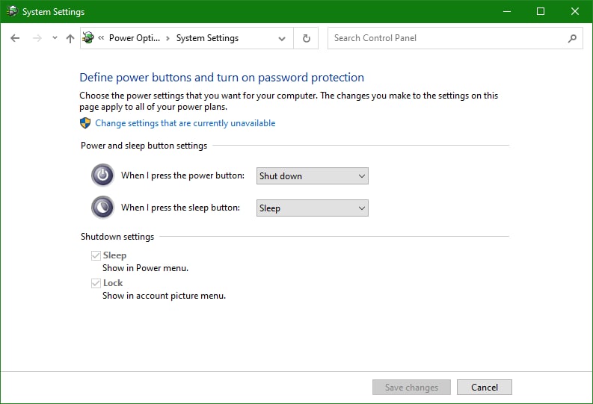Close the System Settings window
The image size is (593, 404).
pyautogui.click(x=575, y=11)
